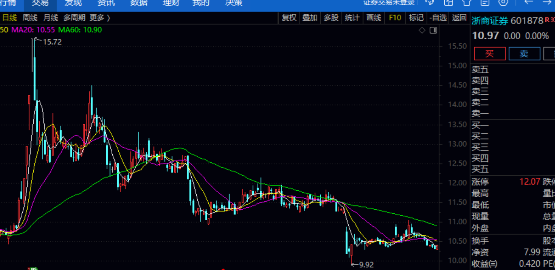Expand 更多 period options
555x270 pixels.
(x=100, y=18)
